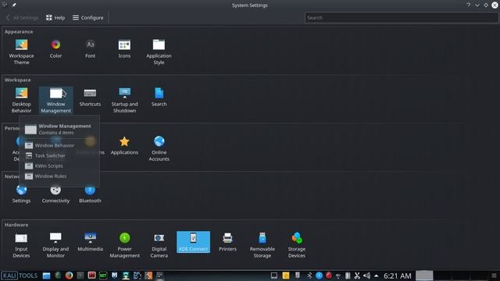Open the highlighted KDE Connect module
Viewport: 500px width, 281px height.
click(193, 242)
